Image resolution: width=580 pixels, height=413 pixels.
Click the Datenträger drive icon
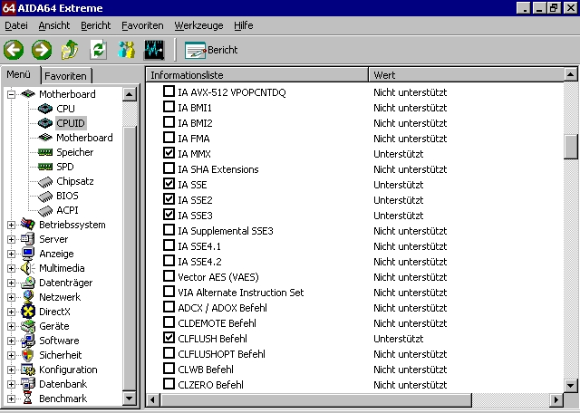(28, 283)
